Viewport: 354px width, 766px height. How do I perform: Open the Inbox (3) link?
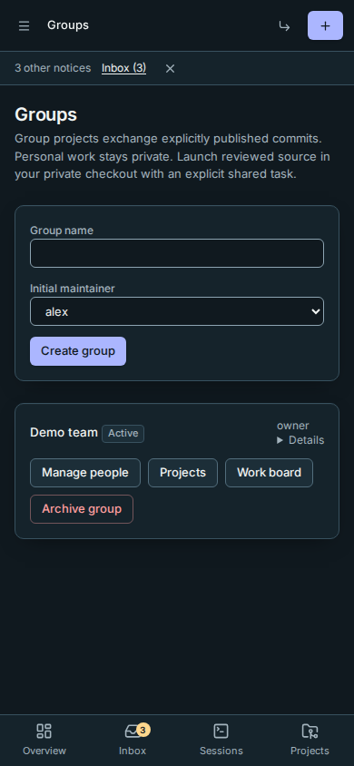pyautogui.click(x=124, y=68)
